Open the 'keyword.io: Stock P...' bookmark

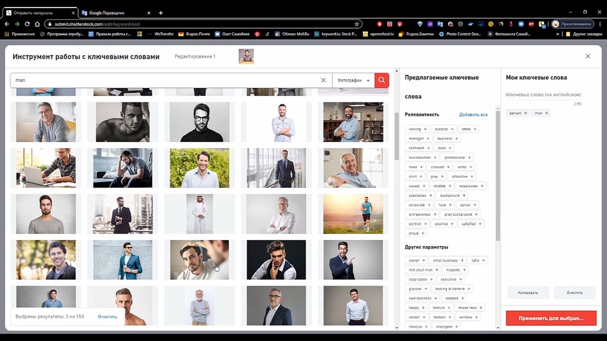tap(335, 34)
